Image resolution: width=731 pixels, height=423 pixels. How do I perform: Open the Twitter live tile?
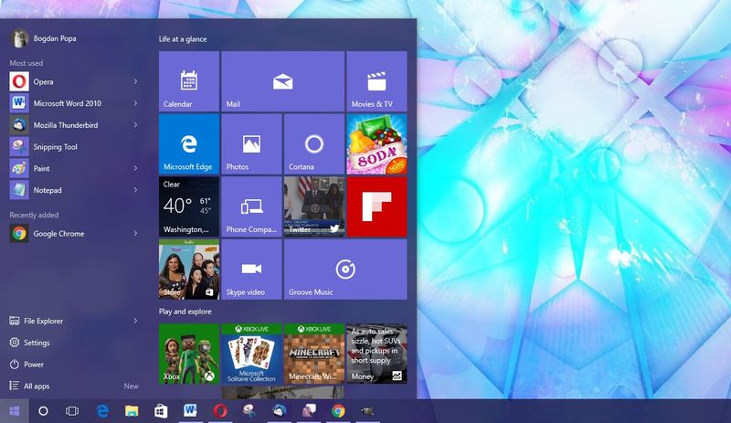(x=314, y=206)
